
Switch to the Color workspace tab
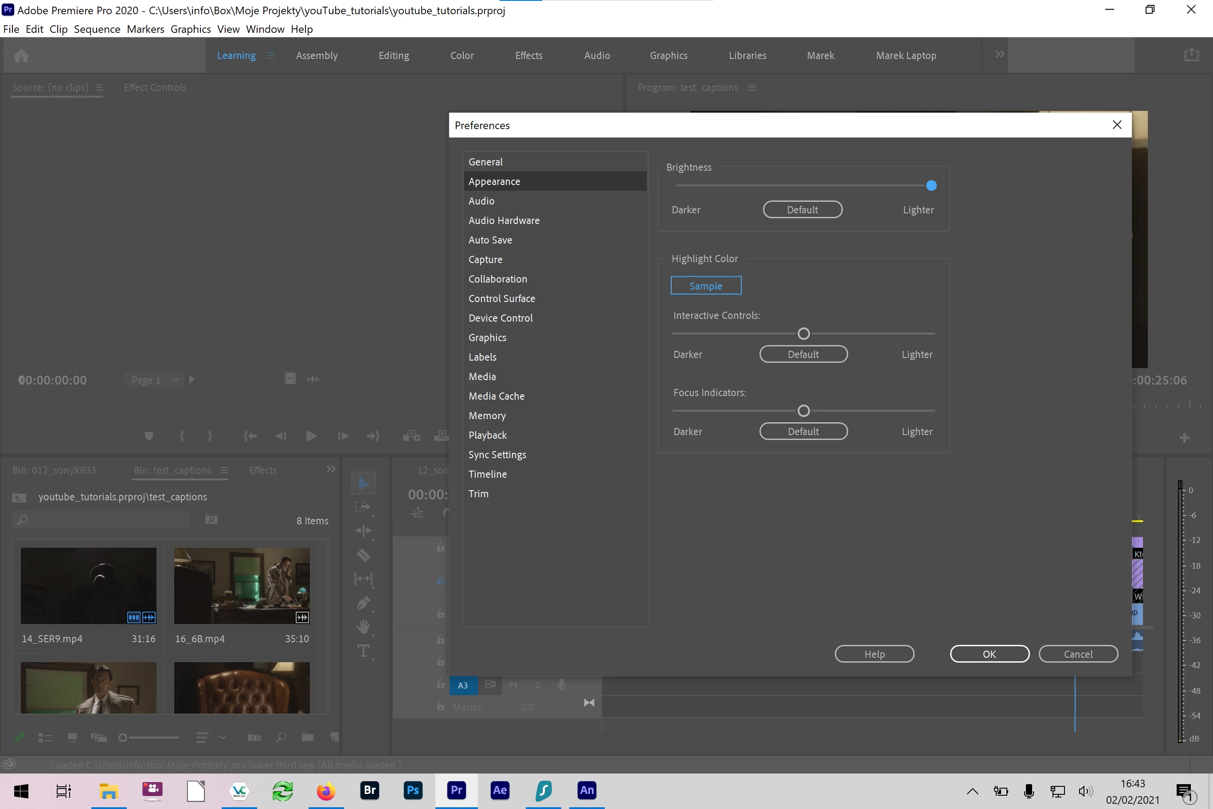462,55
